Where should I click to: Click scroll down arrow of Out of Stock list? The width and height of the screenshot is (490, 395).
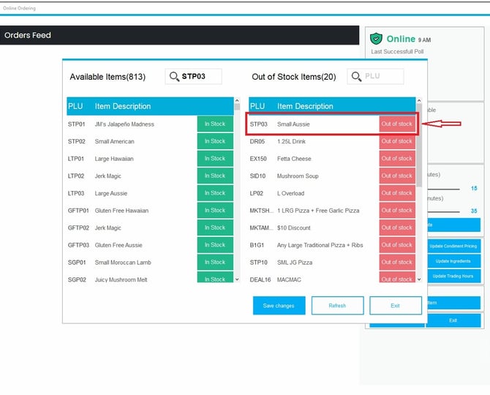(419, 279)
